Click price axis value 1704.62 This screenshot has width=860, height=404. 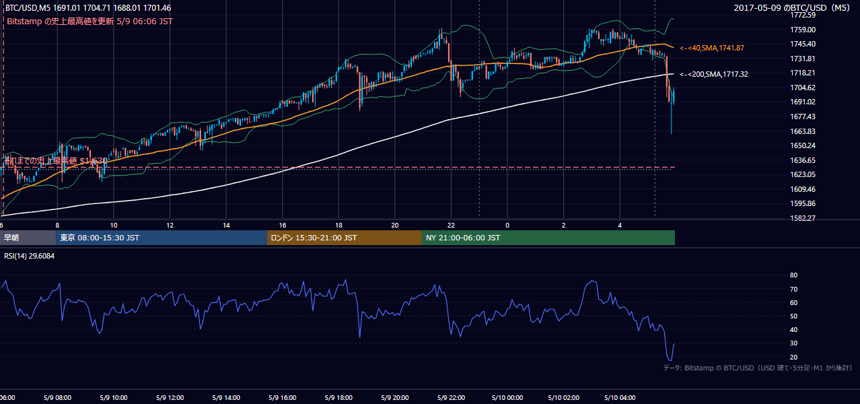[802, 88]
